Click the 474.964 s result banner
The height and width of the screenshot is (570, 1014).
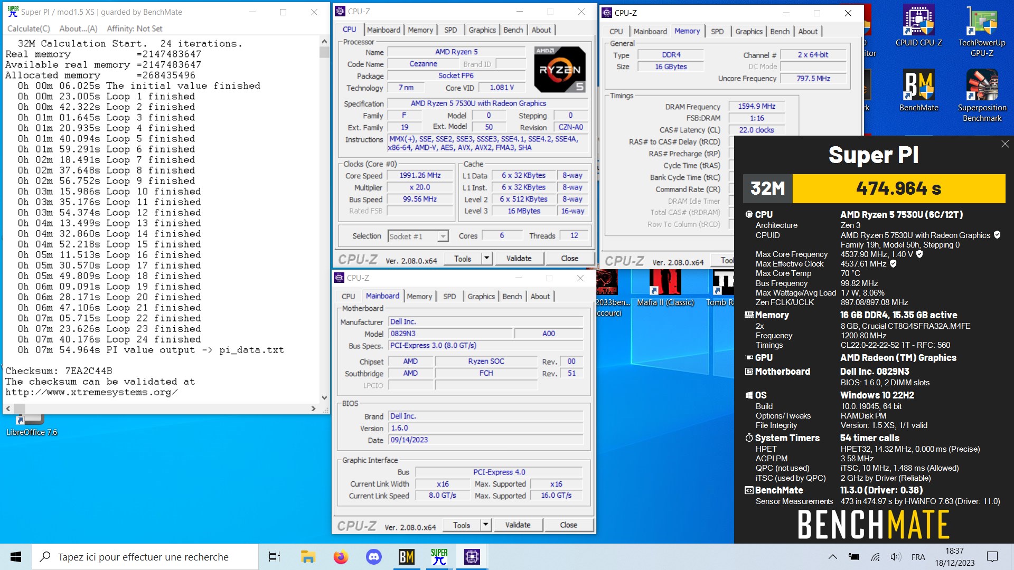(x=899, y=188)
